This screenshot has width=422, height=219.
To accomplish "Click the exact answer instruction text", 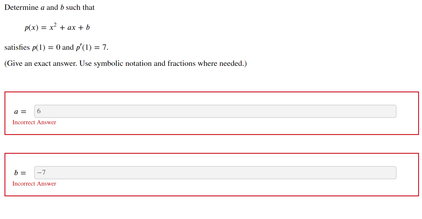I will 125,63.
